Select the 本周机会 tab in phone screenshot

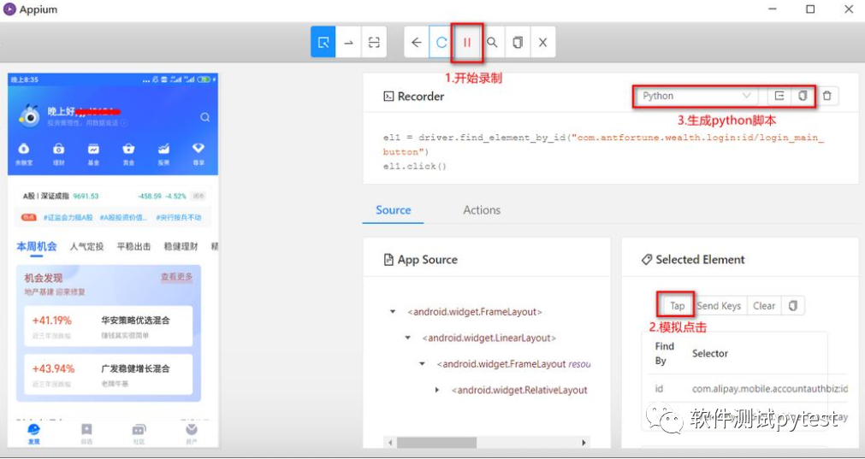37,246
